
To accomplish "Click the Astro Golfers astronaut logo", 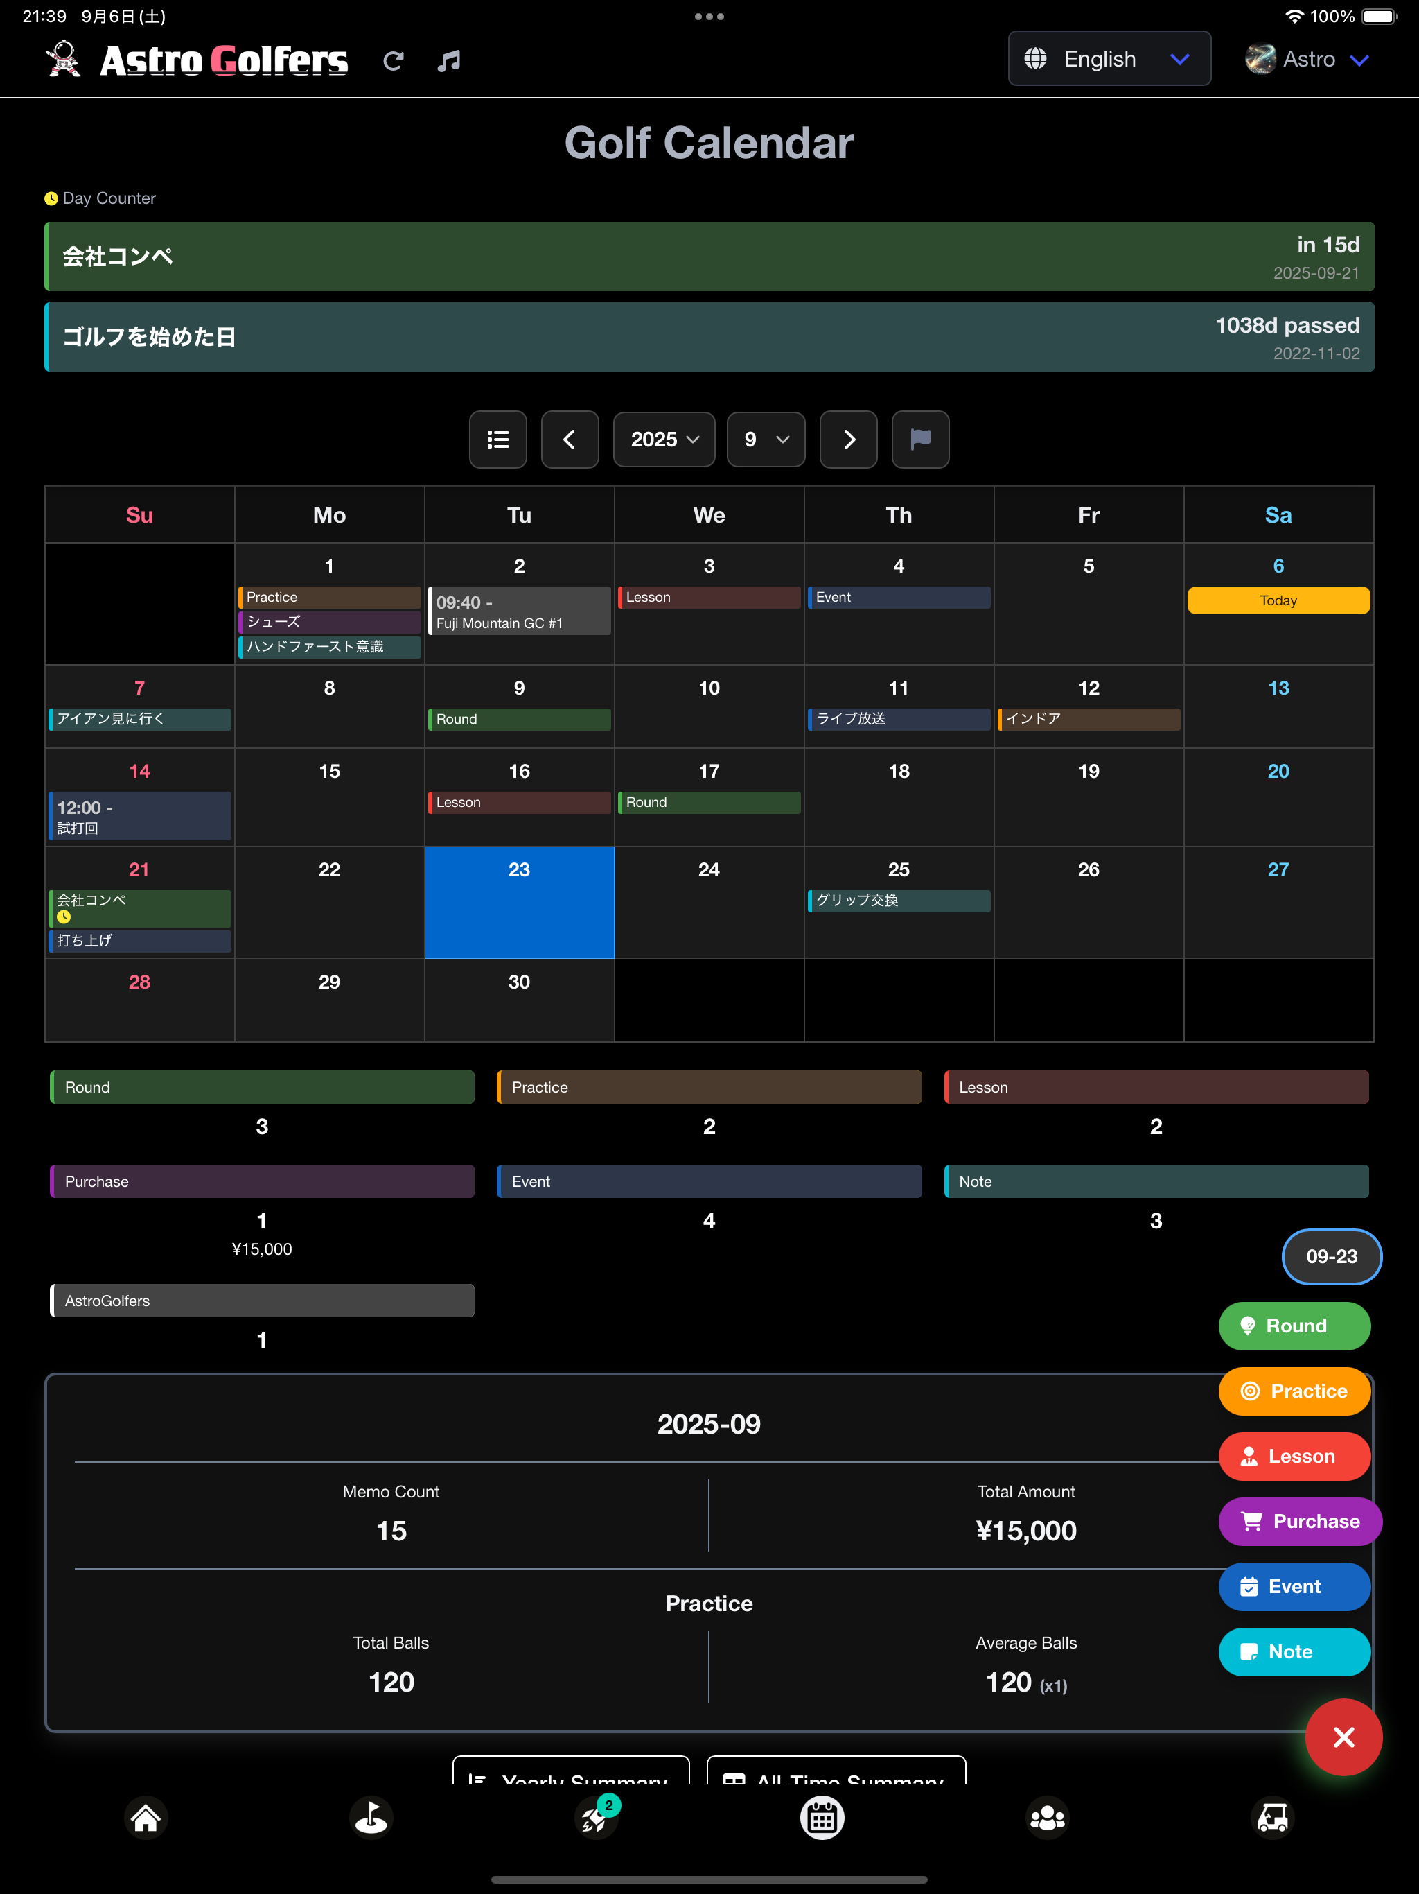I will coord(63,60).
